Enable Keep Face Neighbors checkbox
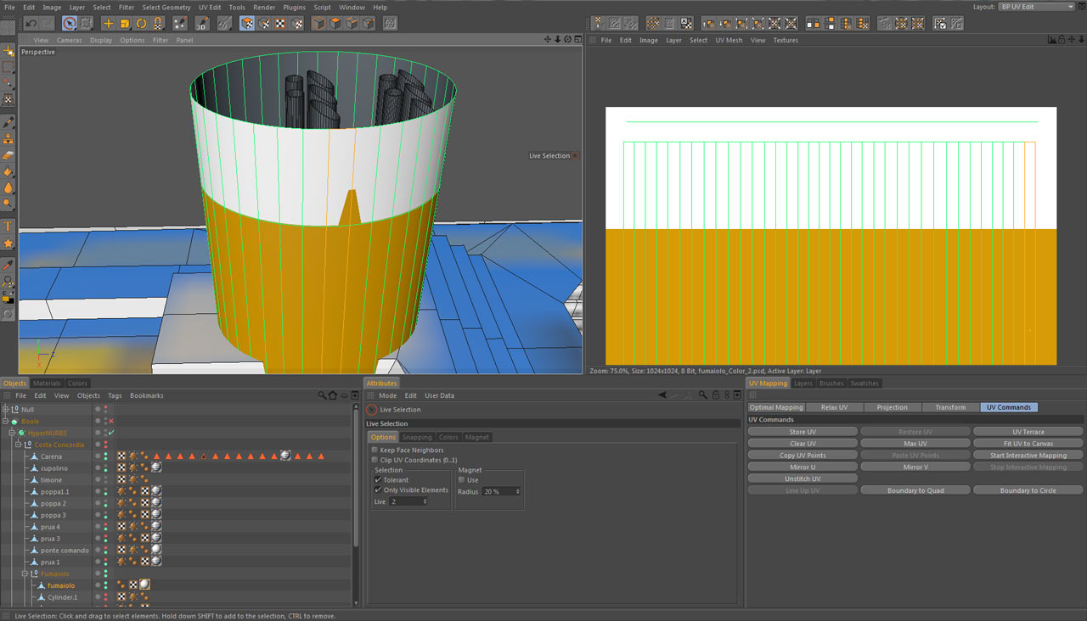1087x621 pixels. (375, 450)
